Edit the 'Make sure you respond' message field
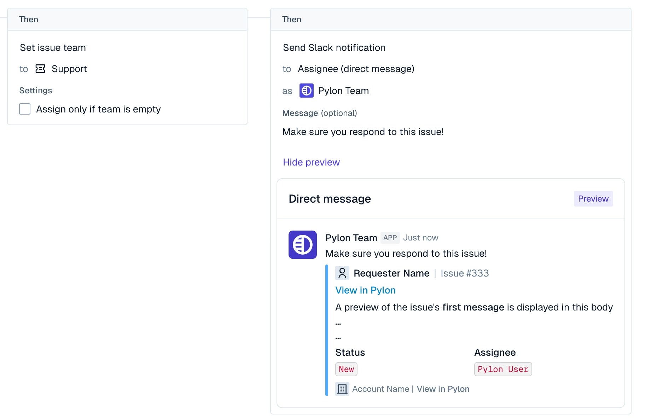The height and width of the screenshot is (418, 657). [363, 132]
